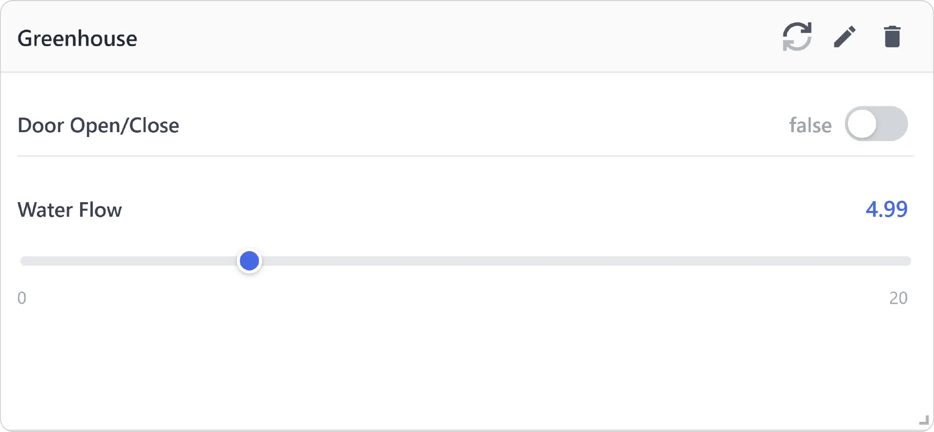934x432 pixels.
Task: Click the slider minimum label 0
Action: pyautogui.click(x=22, y=298)
